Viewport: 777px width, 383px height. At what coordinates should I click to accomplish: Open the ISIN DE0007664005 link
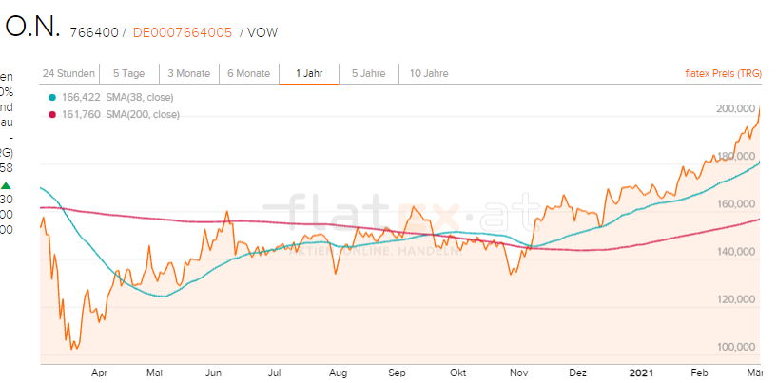[182, 32]
